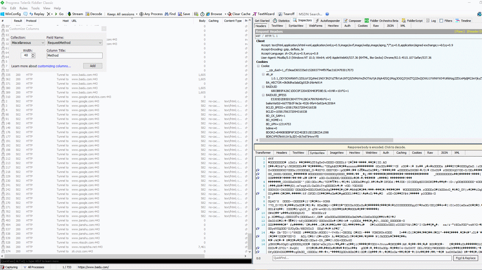
Task: Click the response body encoded decode bar
Action: point(368,147)
